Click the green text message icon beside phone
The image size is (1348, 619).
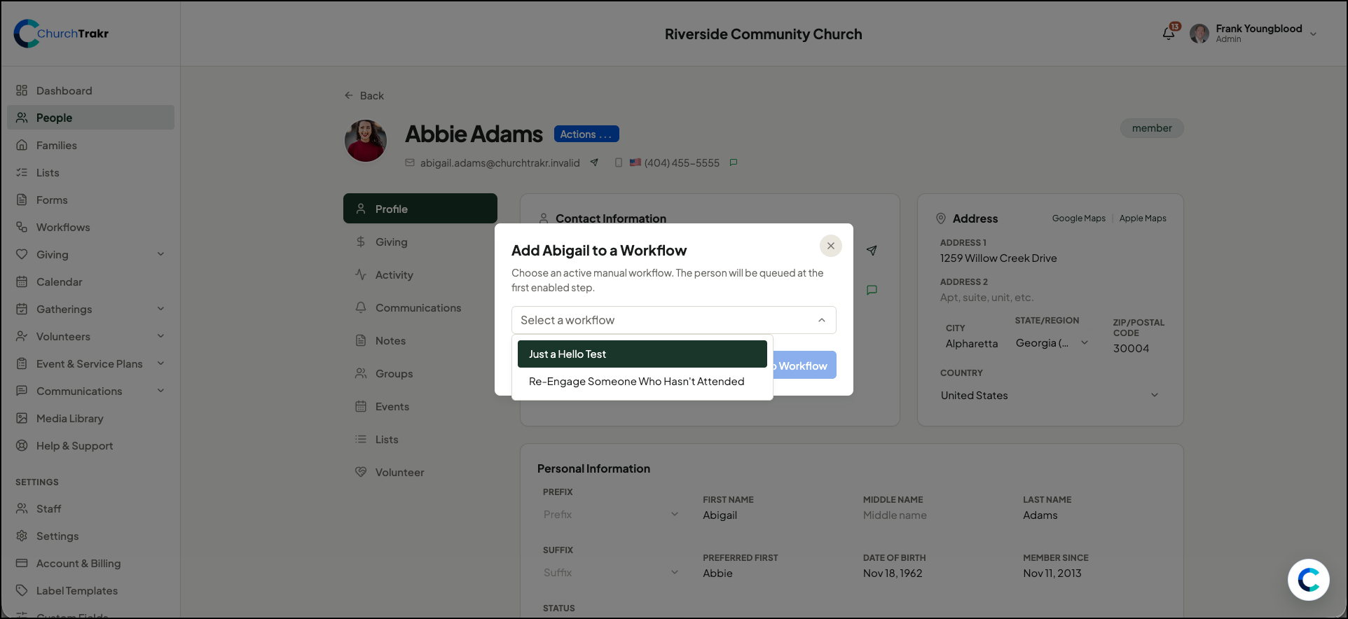(734, 162)
